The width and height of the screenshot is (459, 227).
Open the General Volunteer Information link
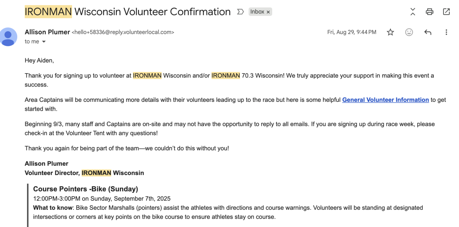click(x=385, y=100)
